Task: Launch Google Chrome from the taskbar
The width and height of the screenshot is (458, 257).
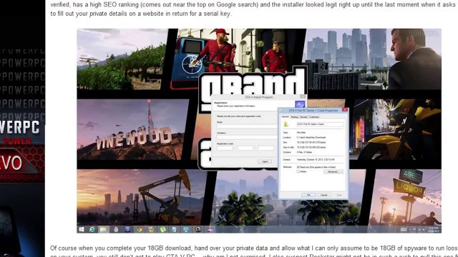Action: [140, 229]
